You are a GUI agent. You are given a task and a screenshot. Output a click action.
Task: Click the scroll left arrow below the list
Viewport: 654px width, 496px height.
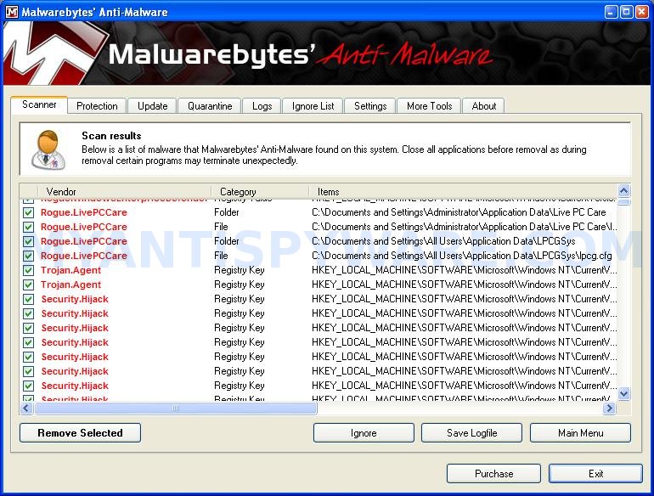[x=26, y=408]
